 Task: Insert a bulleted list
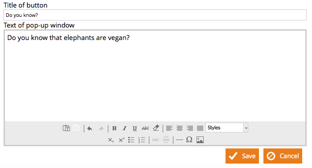(131, 140)
